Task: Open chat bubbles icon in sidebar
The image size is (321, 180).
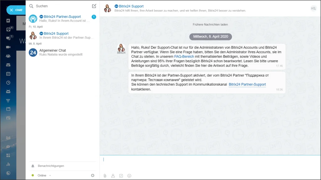Action: pyautogui.click(x=8, y=38)
